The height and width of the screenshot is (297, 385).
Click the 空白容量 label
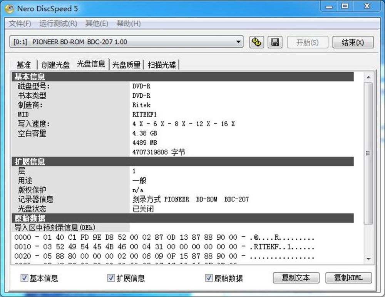[x=32, y=133]
